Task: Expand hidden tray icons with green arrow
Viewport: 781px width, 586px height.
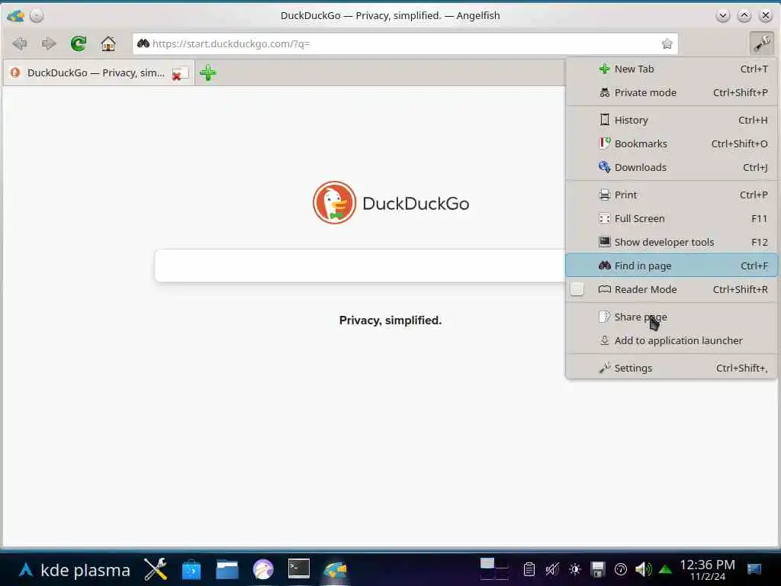Action: pyautogui.click(x=665, y=569)
